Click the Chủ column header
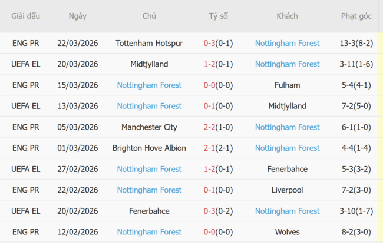383x245 pixels. [x=149, y=16]
